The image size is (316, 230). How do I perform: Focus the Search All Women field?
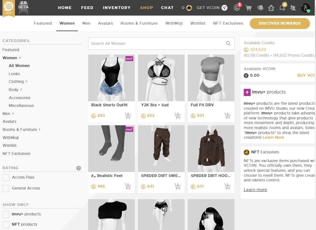click(x=156, y=44)
